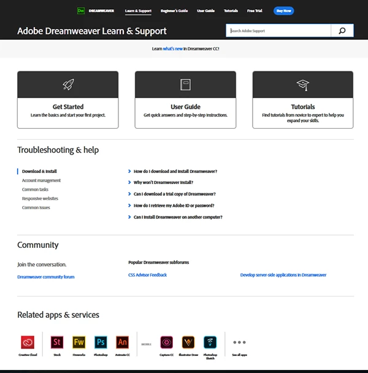Screen dimensions: 368x373
Task: Click the three-dot See all apps icon
Action: (x=239, y=342)
